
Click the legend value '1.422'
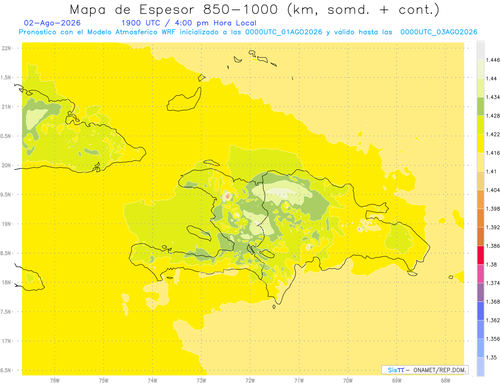[492, 134]
